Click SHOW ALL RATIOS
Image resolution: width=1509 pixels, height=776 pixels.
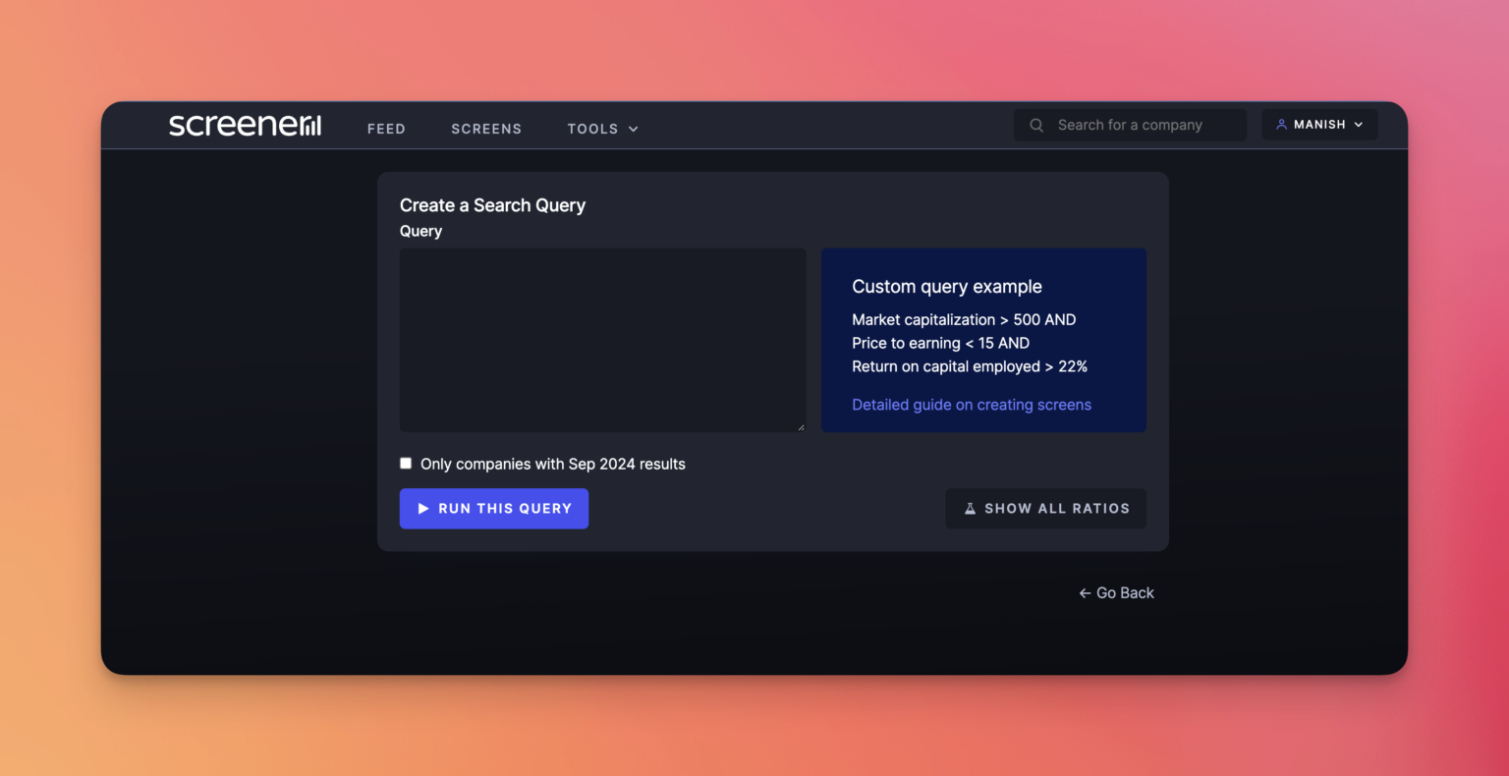[x=1045, y=508]
